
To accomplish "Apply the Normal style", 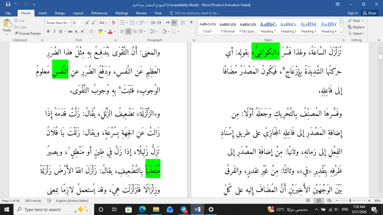I will (x=228, y=27).
